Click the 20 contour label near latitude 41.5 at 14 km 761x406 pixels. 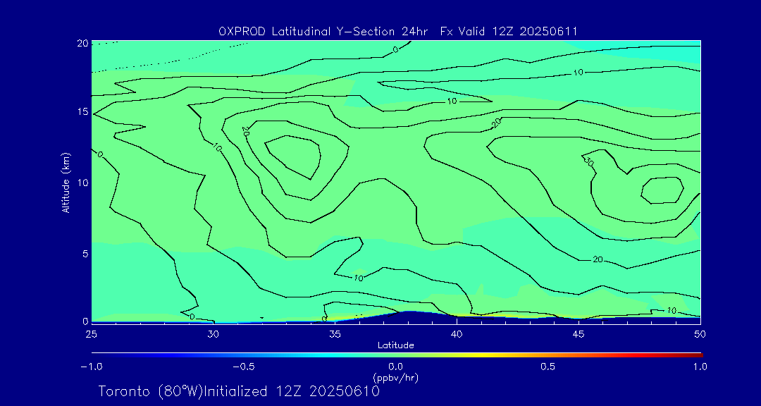496,123
